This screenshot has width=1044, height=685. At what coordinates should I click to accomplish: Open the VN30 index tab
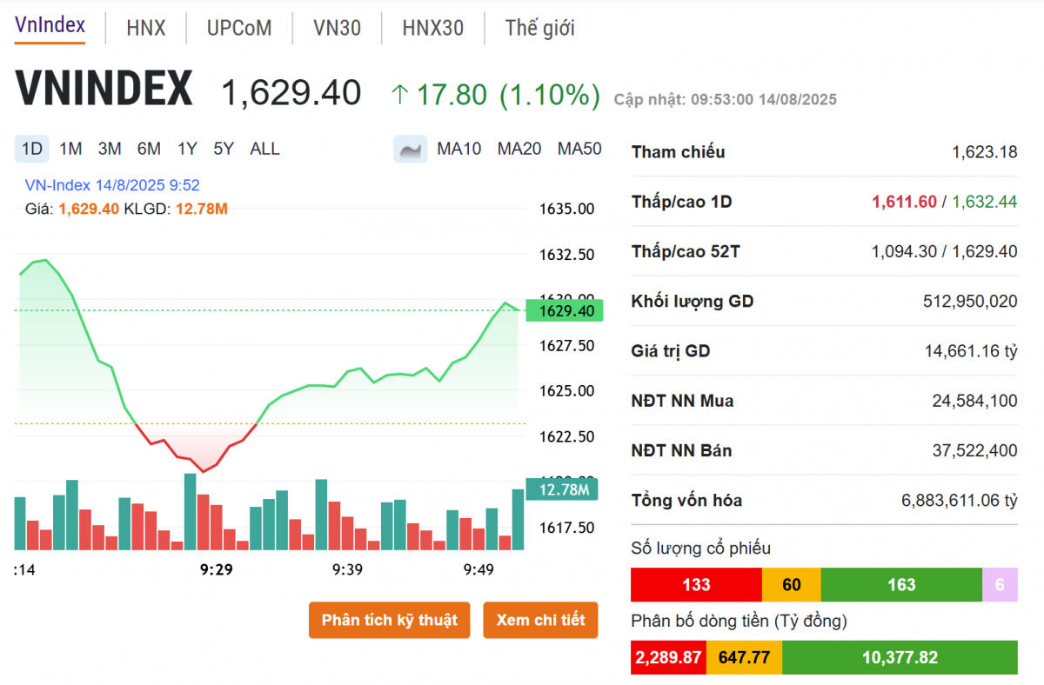click(337, 28)
